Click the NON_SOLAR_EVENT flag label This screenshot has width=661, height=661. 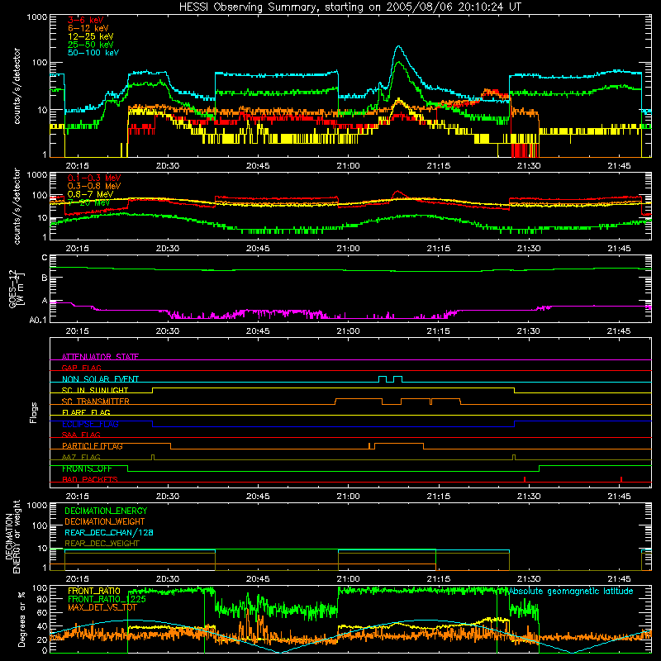point(100,379)
